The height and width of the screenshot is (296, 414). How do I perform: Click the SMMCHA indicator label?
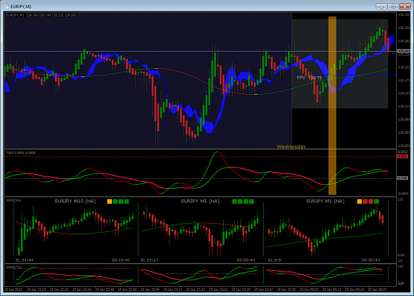pyautogui.click(x=13, y=201)
